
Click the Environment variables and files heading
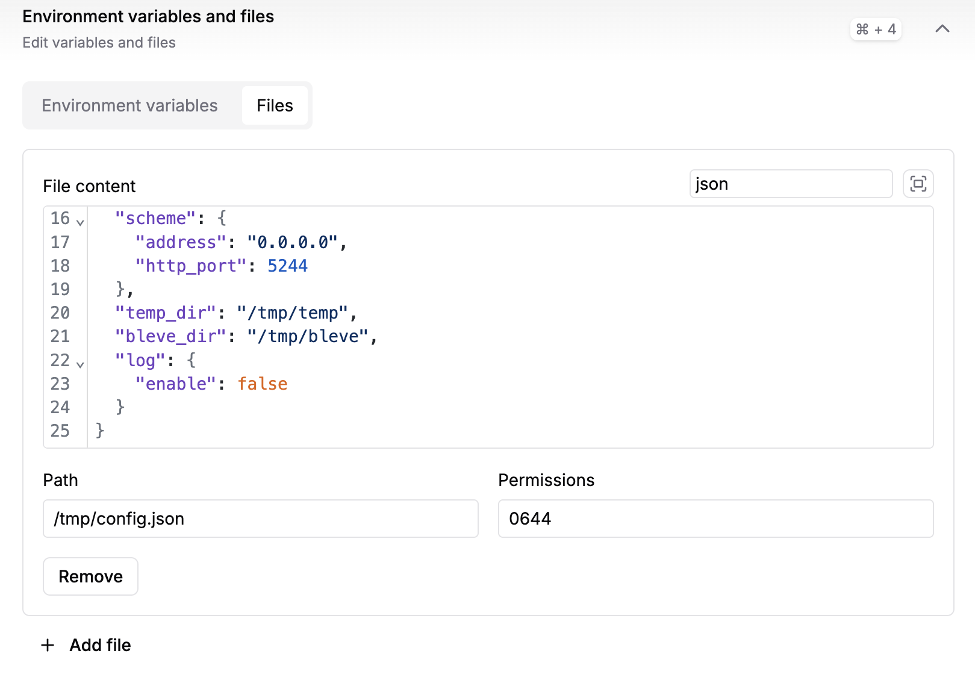coord(148,16)
